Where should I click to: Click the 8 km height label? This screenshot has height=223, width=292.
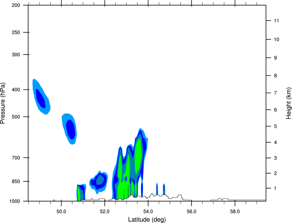275,76
